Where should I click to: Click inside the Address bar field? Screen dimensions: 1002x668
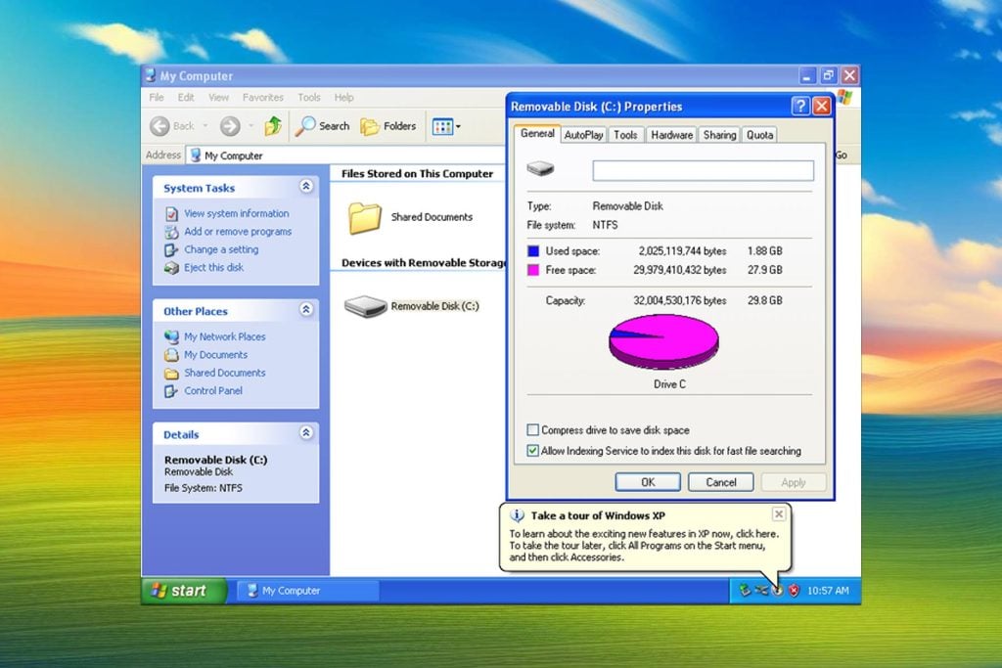[x=294, y=155]
